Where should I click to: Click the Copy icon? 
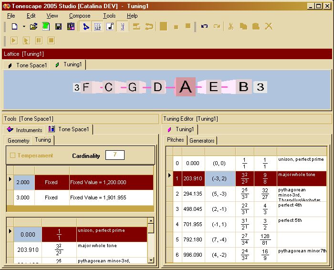[x=243, y=27]
